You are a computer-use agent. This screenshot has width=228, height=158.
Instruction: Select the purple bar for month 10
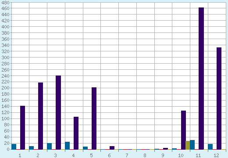click(x=183, y=130)
